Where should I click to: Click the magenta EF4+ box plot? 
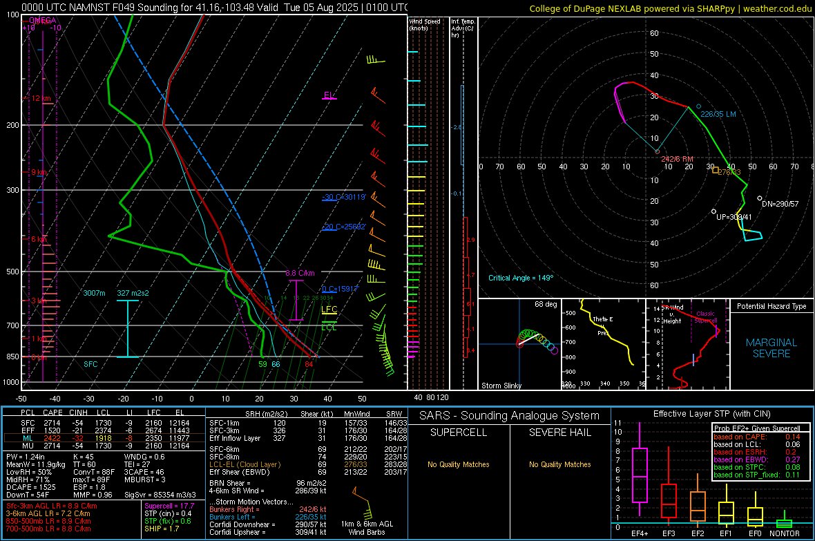[640, 475]
